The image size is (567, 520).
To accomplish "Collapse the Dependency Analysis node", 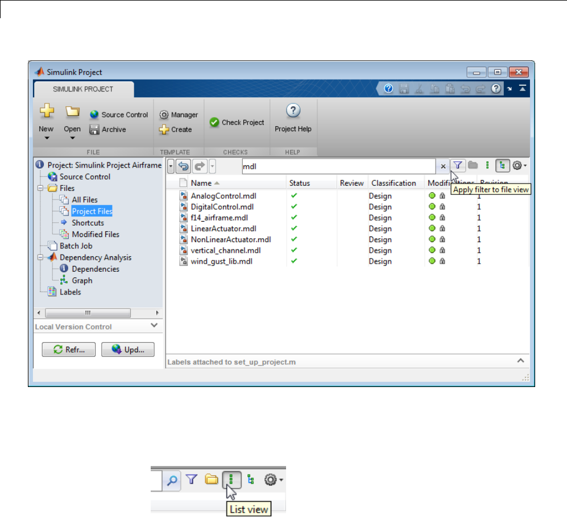I will 40,257.
